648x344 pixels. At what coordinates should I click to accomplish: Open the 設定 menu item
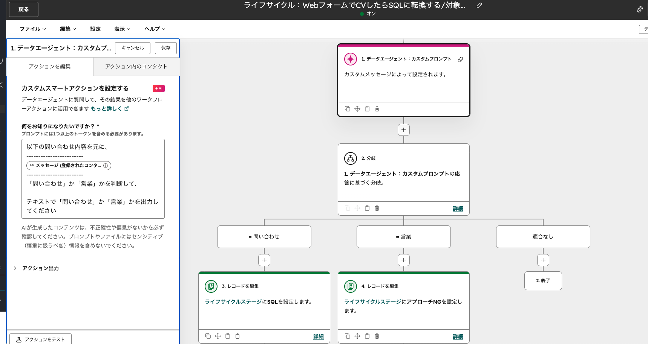(x=95, y=29)
